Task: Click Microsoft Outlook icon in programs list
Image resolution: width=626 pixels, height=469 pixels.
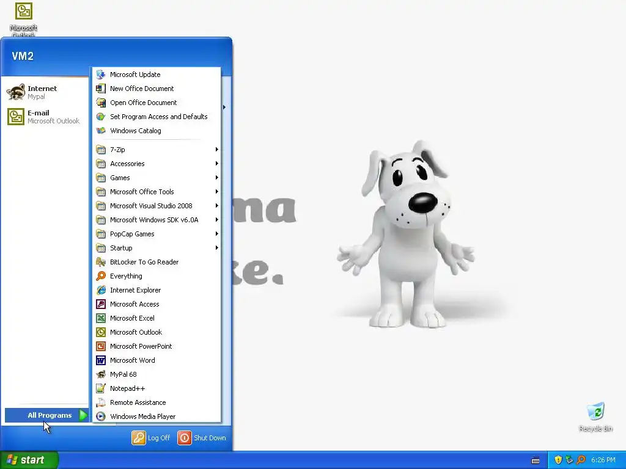Action: 101,332
